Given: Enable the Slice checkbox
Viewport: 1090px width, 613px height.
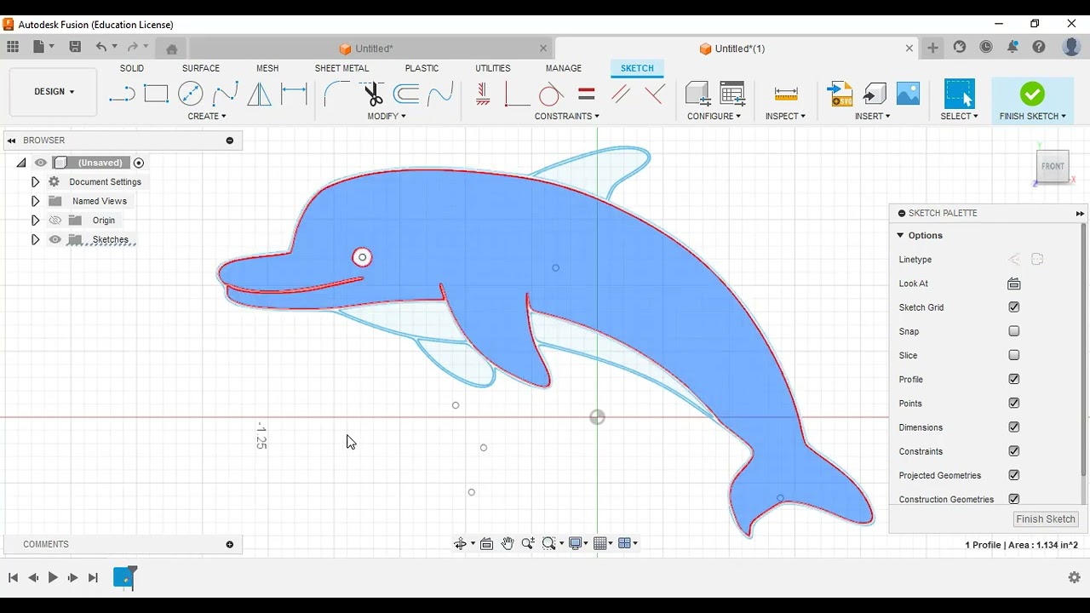Looking at the screenshot, I should coord(1013,355).
